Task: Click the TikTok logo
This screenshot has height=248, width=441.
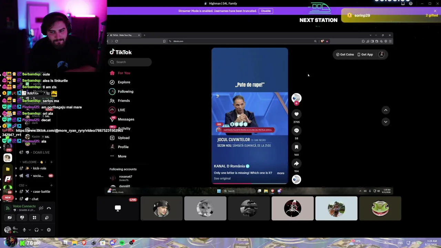Action: pos(121,52)
